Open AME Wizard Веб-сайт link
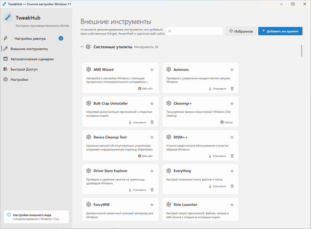 tap(145, 89)
